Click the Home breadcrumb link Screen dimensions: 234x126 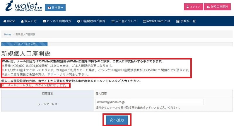8,34
